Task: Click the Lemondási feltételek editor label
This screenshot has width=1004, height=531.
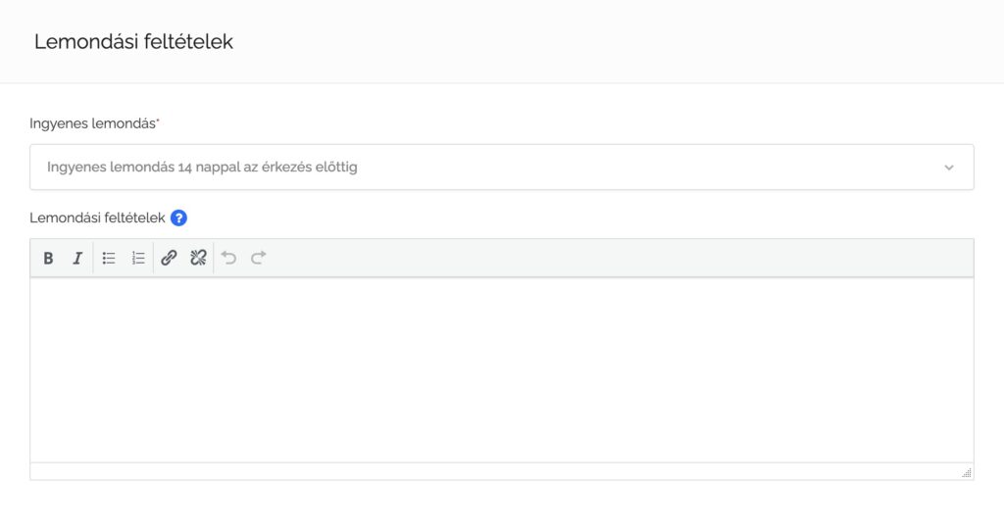Action: click(97, 218)
